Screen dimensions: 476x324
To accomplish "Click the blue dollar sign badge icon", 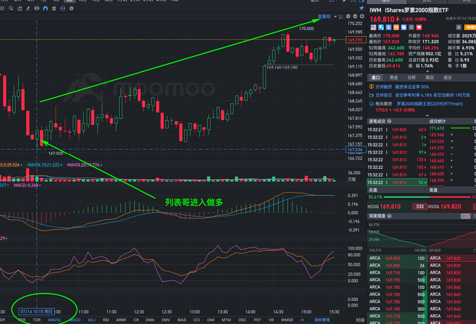I will pyautogui.click(x=389, y=27).
